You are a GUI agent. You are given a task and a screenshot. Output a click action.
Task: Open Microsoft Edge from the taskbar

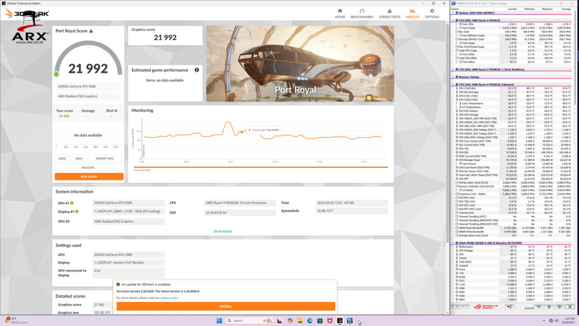tap(310, 321)
